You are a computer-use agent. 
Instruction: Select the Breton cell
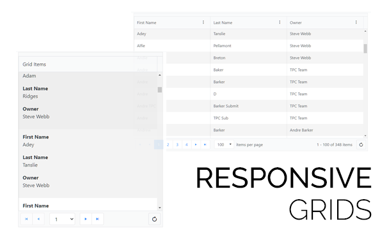248,57
